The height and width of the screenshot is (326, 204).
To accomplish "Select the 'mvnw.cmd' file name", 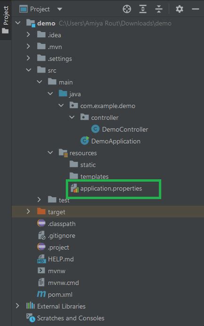I will tap(63, 283).
